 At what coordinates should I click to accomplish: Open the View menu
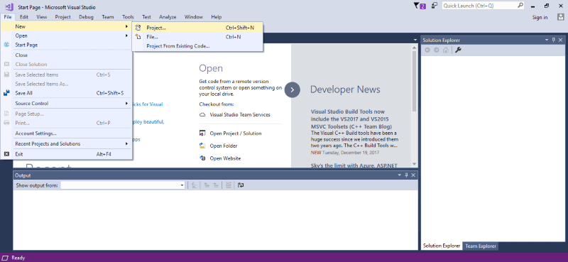pos(42,17)
